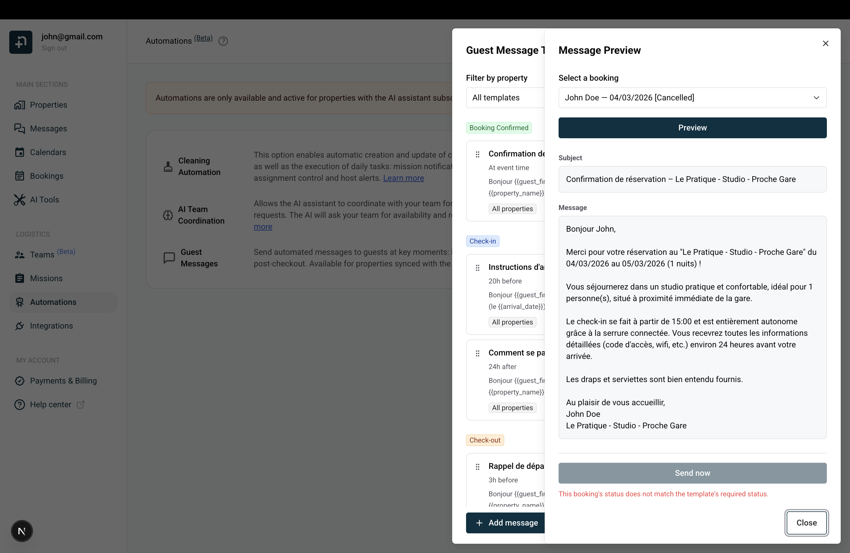
Task: Select the AI Tools scissors icon
Action: 20,200
